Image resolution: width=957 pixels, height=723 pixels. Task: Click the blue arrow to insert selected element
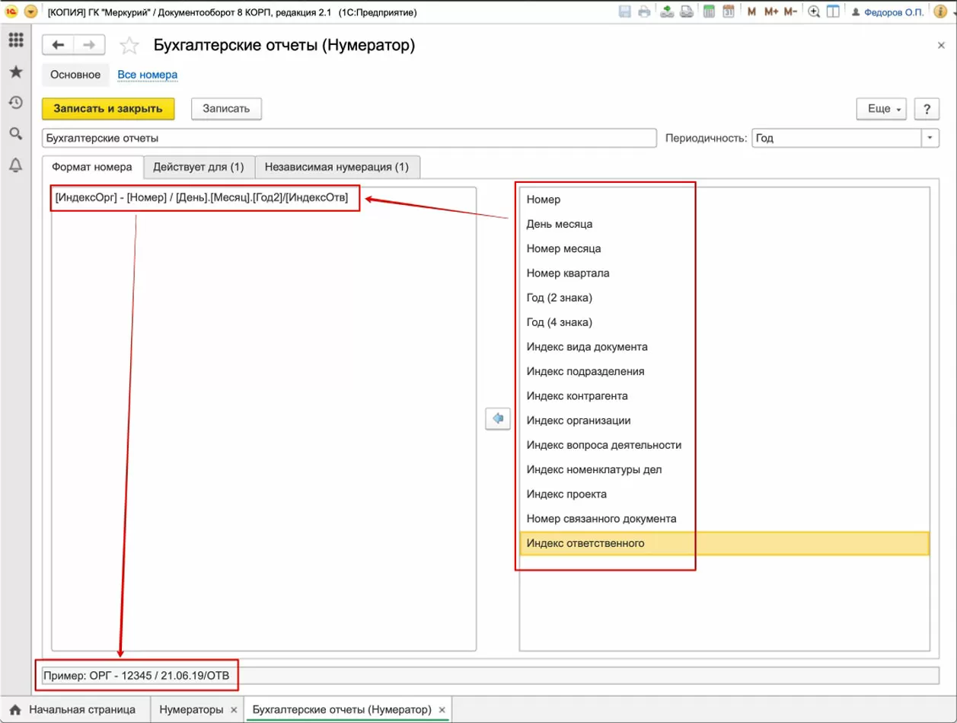[x=497, y=419]
